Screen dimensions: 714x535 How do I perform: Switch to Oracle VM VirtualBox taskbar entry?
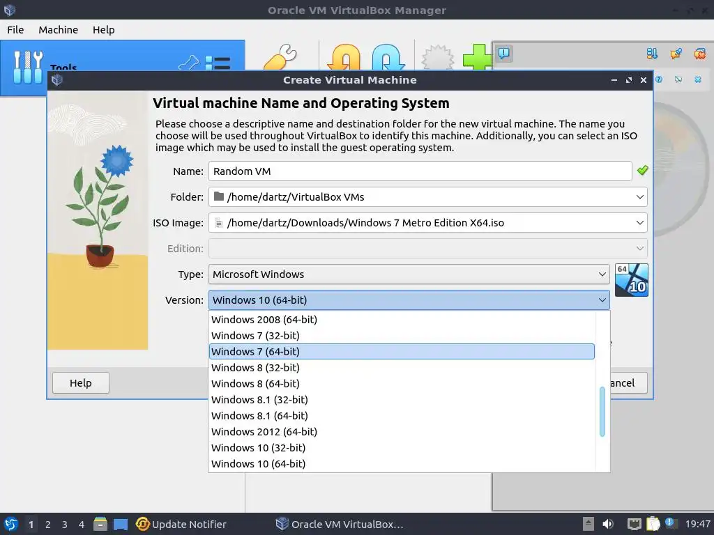pos(340,524)
